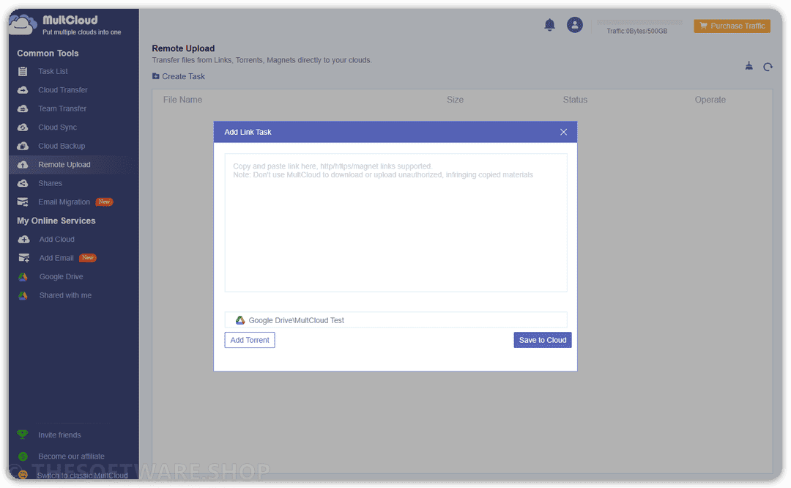Click the File Name column header
The height and width of the screenshot is (488, 791).
click(182, 100)
